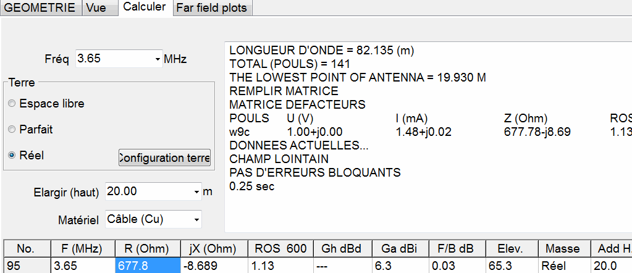632x273 pixels.
Task: Expand the Fréq frequency dropdown arrow
Action: [x=157, y=59]
